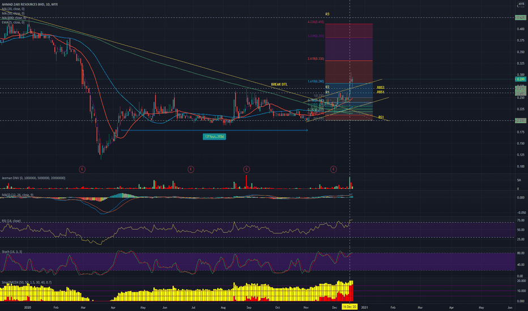Click the 2021 label on time axis

tap(364, 308)
